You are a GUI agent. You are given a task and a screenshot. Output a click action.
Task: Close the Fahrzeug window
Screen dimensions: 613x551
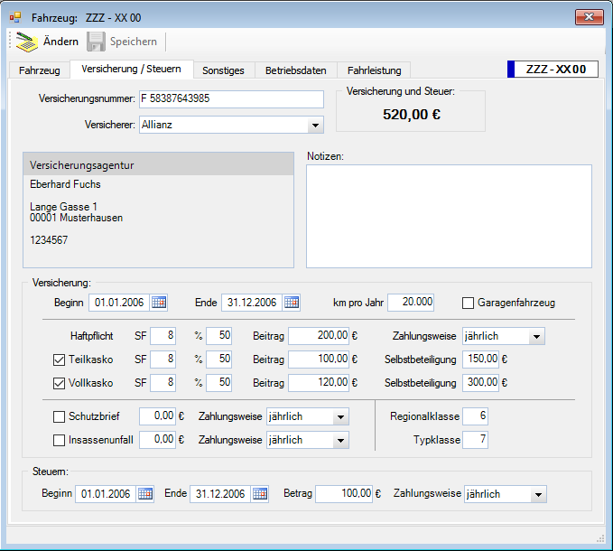[x=590, y=17]
